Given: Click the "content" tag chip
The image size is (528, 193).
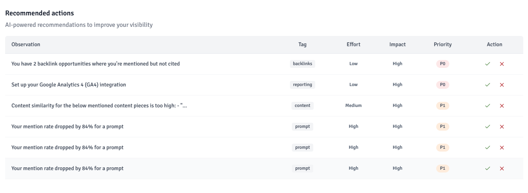Looking at the screenshot, I should 303,106.
